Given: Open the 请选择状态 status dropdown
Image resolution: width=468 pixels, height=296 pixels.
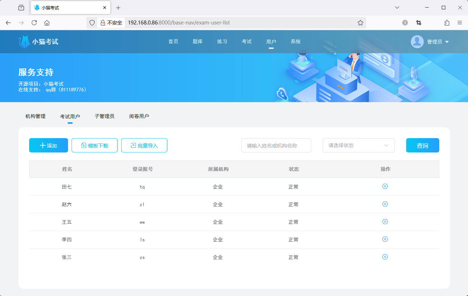Looking at the screenshot, I should (x=358, y=145).
